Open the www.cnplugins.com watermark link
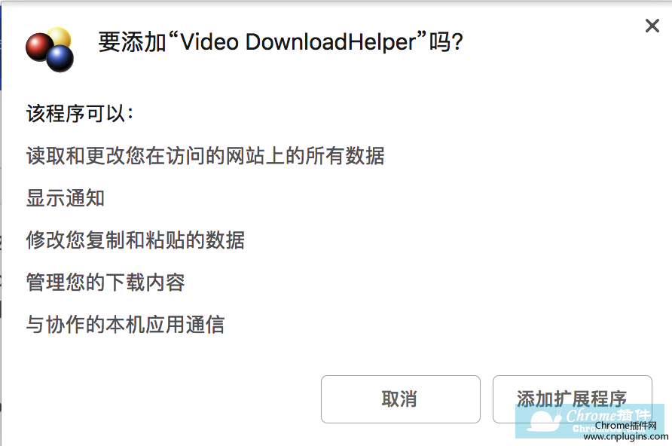672x446 pixels. (x=626, y=436)
